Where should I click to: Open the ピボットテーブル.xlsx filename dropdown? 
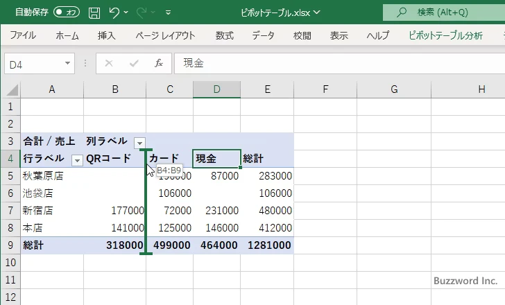click(317, 12)
